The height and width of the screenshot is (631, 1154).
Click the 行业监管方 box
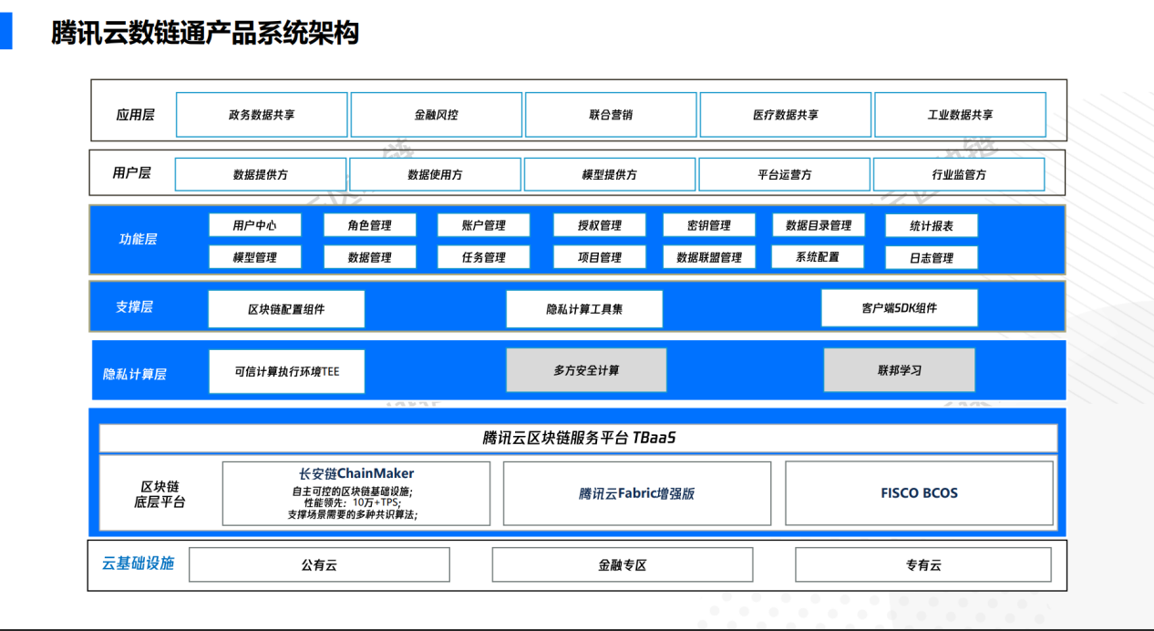pyautogui.click(x=959, y=174)
